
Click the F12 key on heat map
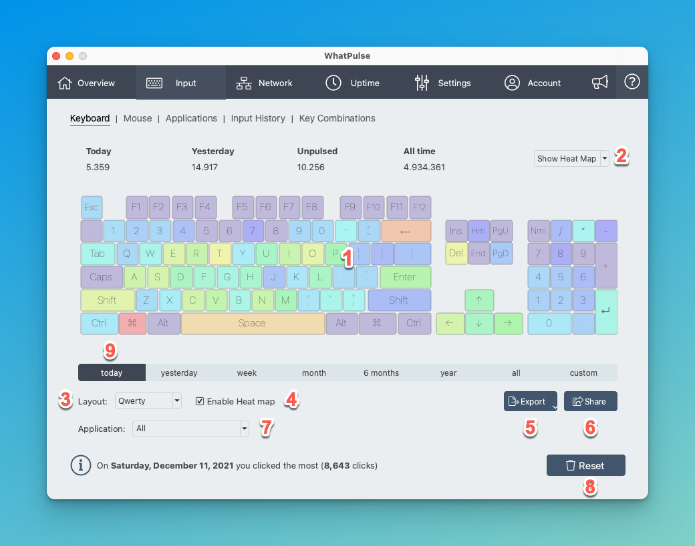point(420,207)
